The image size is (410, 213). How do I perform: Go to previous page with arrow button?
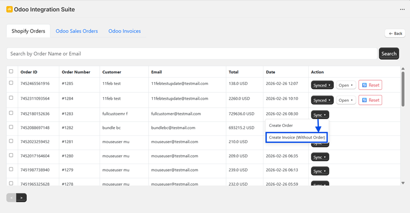pyautogui.click(x=11, y=198)
